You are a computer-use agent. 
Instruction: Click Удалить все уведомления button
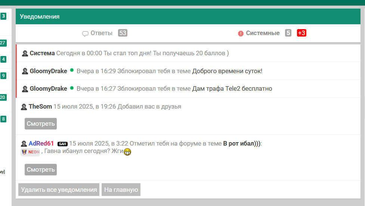[x=59, y=190]
